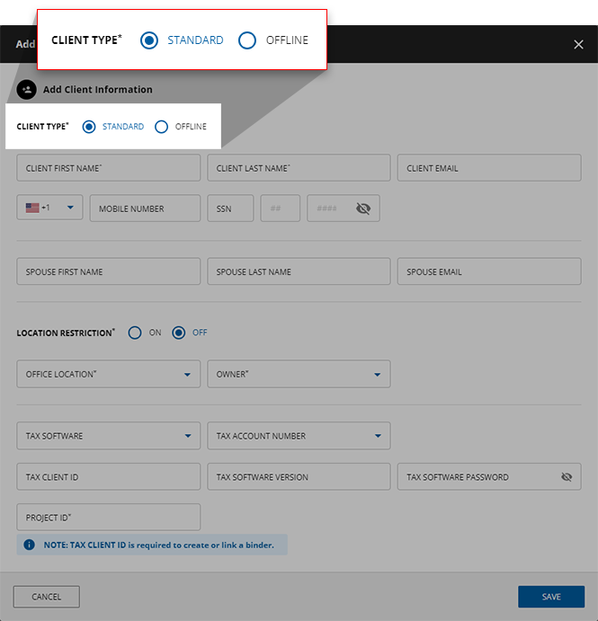The width and height of the screenshot is (598, 621).
Task: Click into the Spouse Email field
Action: (488, 271)
